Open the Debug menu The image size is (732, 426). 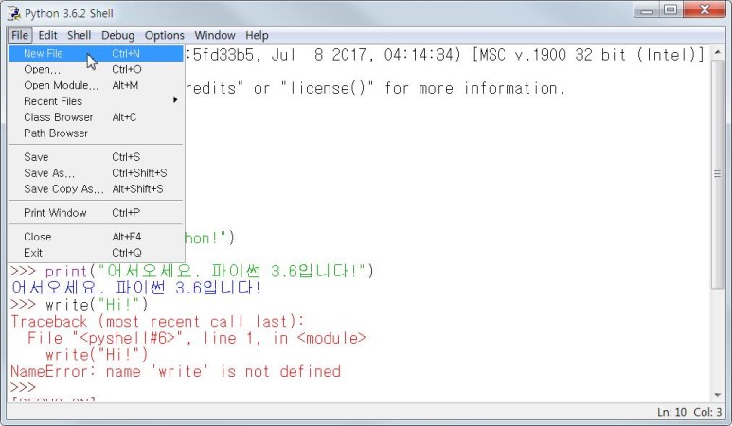pyautogui.click(x=117, y=35)
